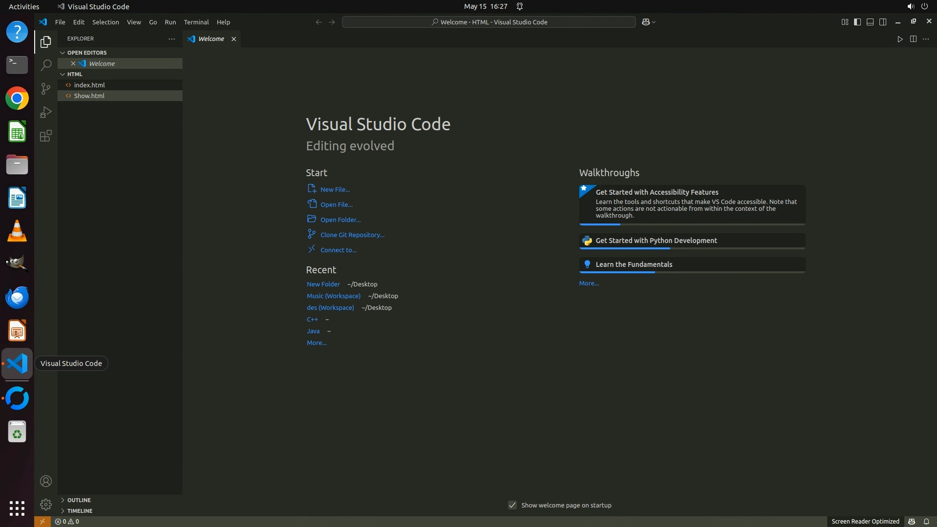937x527 pixels.
Task: Open the Terminal menu
Action: (x=196, y=22)
